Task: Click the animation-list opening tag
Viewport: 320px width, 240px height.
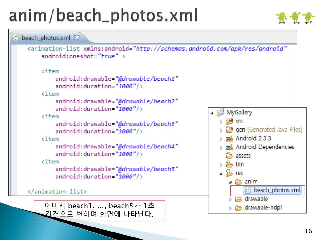Action: click(54, 49)
